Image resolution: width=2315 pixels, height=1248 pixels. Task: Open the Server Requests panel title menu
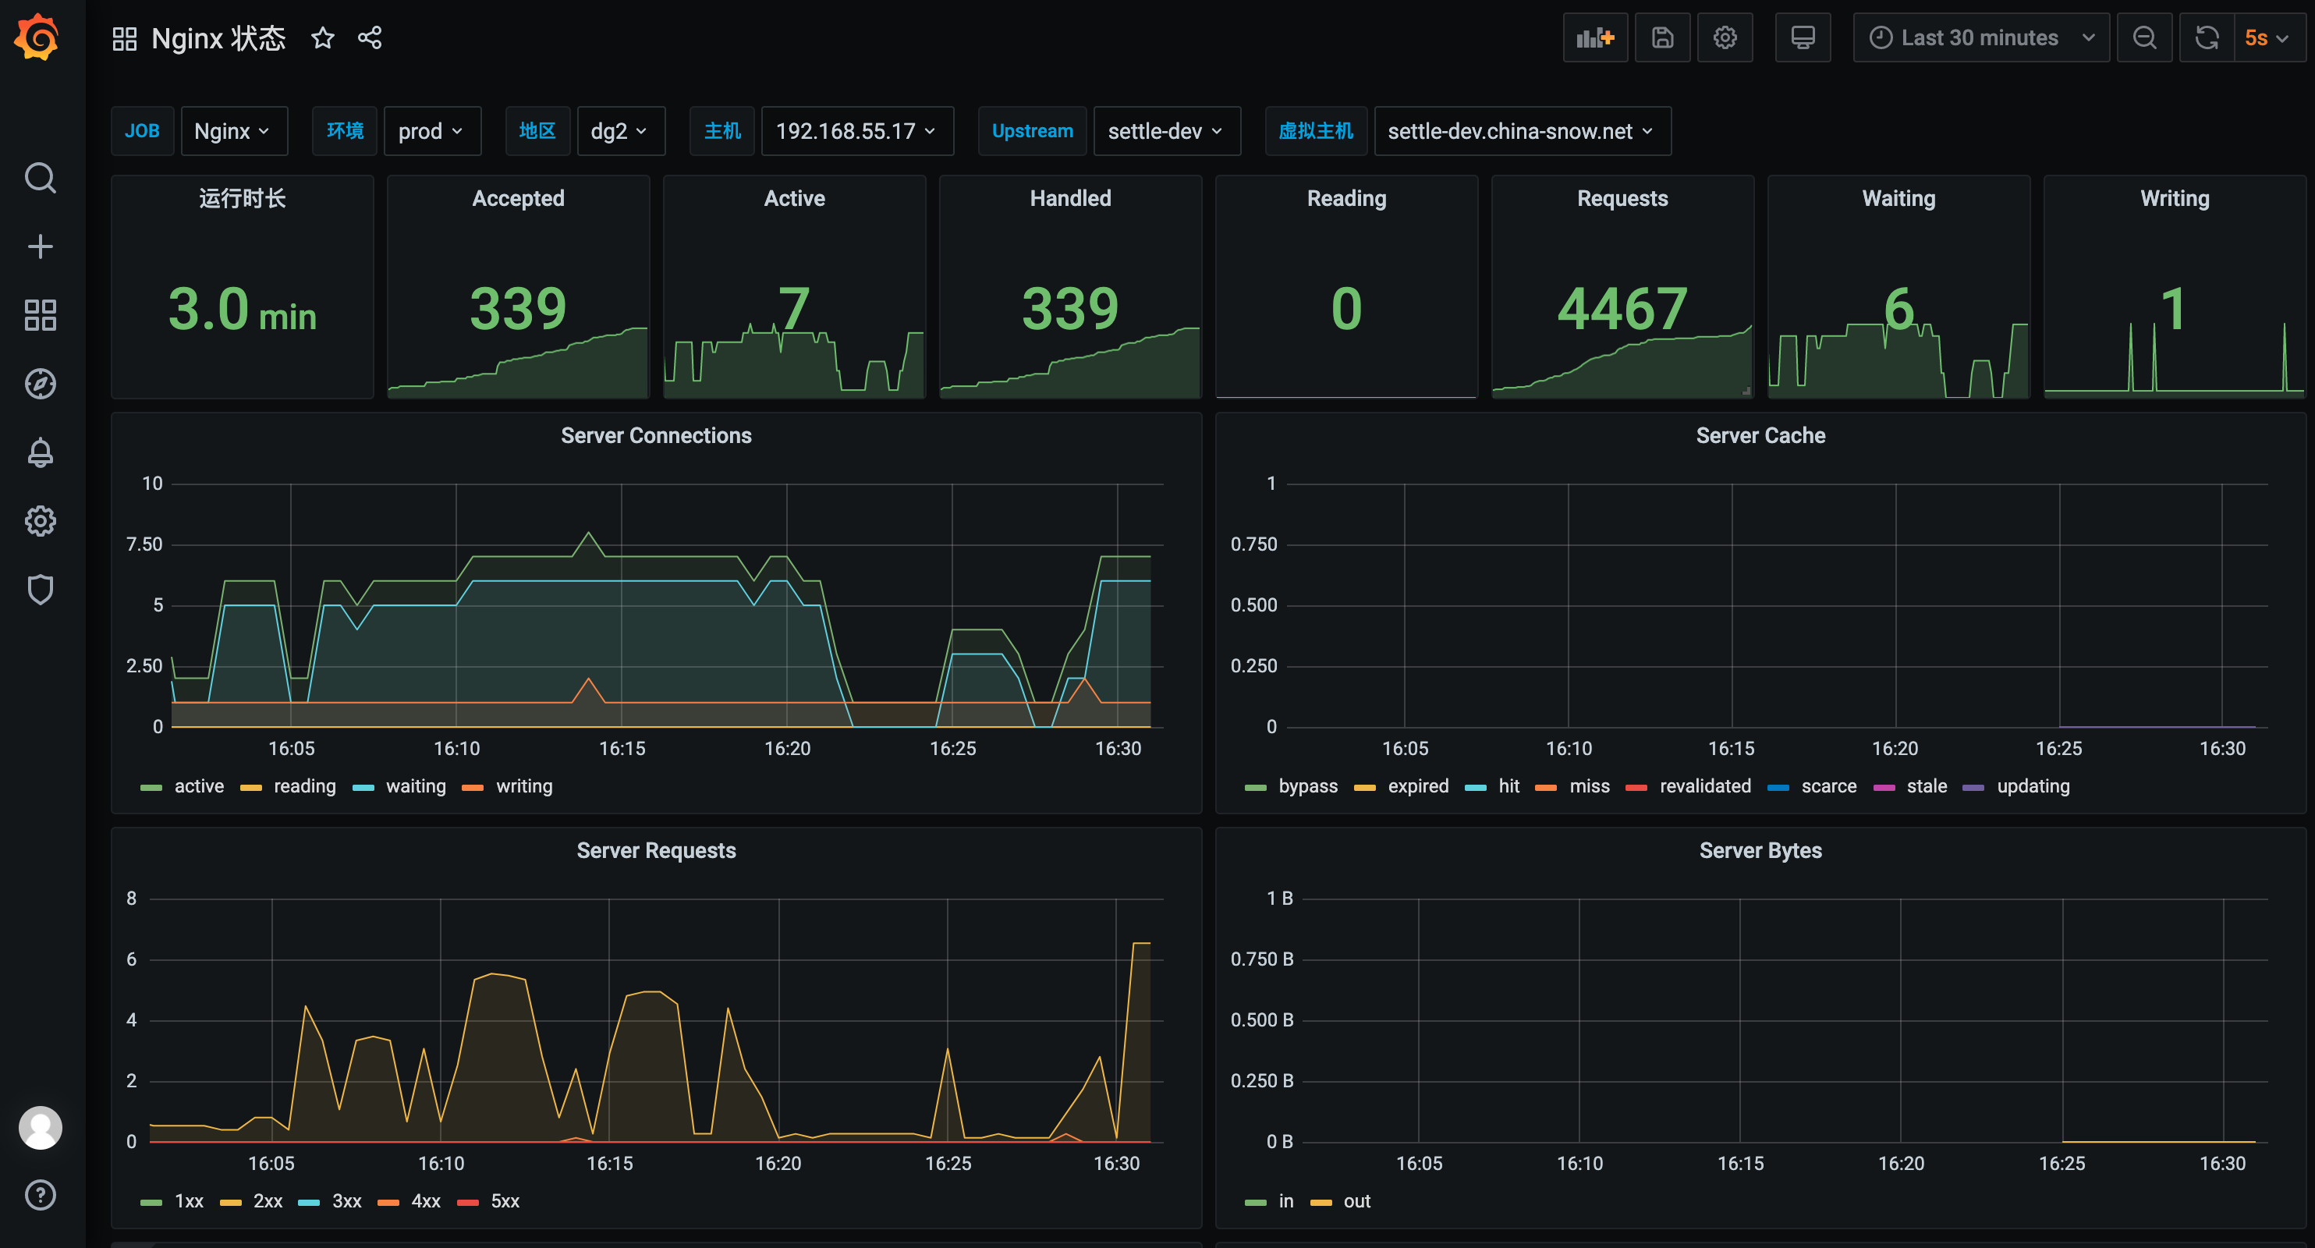(x=656, y=851)
